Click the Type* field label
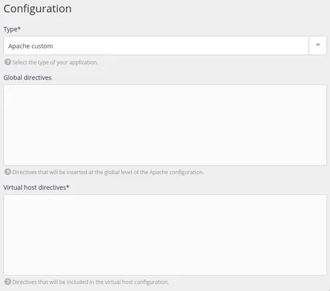 12,29
